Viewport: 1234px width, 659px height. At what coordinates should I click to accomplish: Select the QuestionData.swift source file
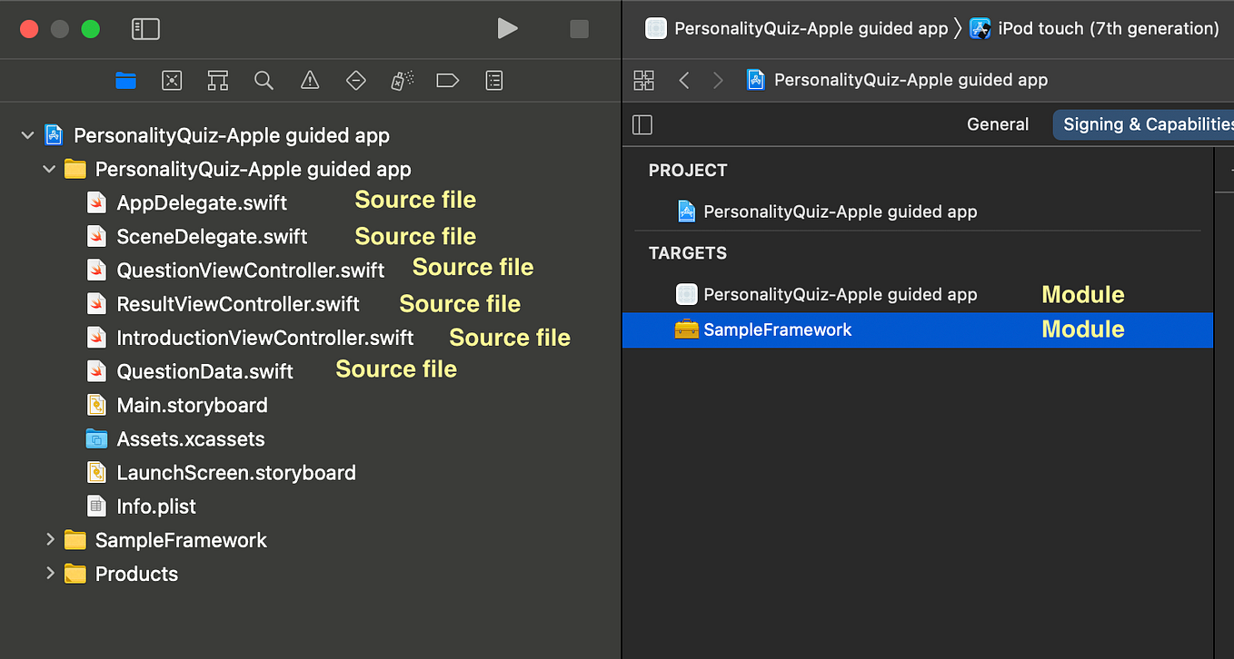click(x=204, y=370)
